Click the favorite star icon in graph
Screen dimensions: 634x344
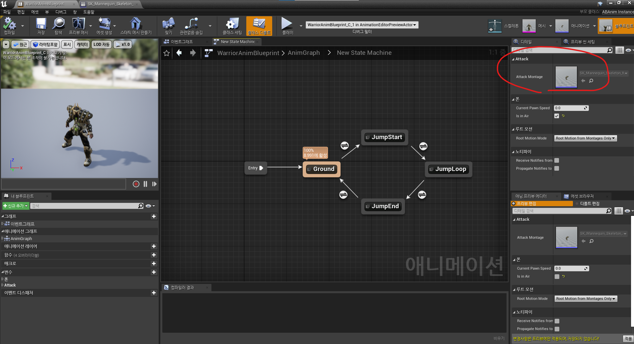point(167,53)
